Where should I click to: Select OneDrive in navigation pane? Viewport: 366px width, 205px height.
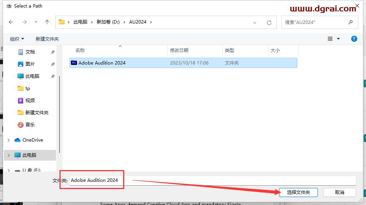point(33,140)
